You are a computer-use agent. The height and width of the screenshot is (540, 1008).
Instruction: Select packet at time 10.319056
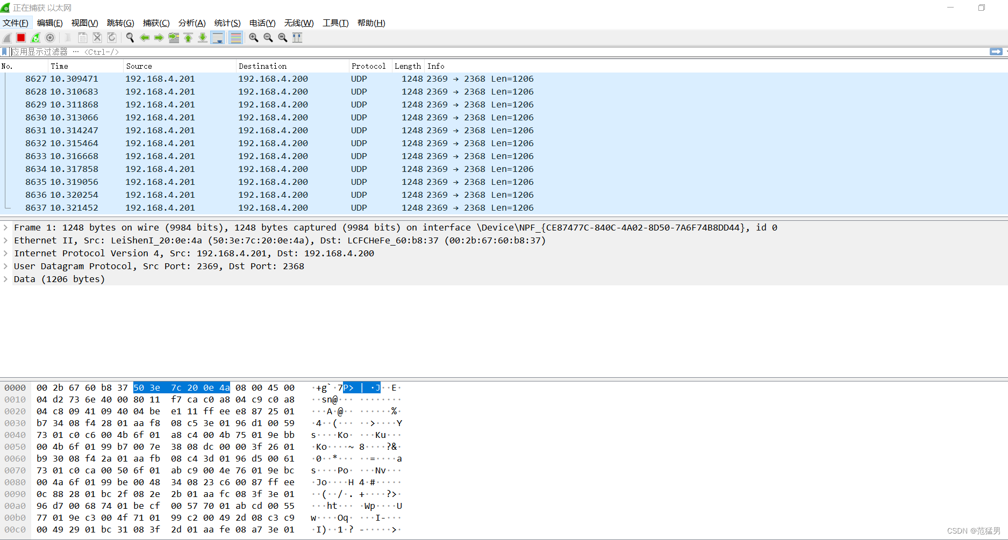click(504, 182)
